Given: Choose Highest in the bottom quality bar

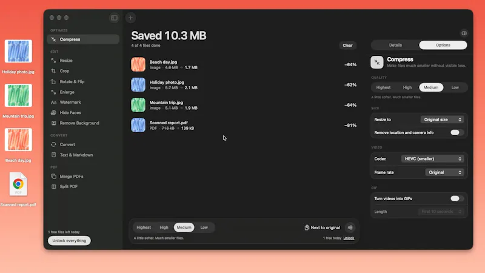Looking at the screenshot, I should (144, 227).
